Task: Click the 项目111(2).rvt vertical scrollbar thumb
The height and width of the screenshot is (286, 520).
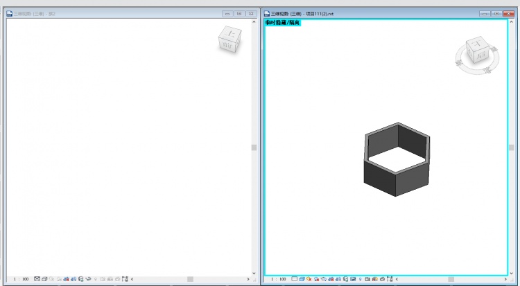Action: tap(512, 148)
